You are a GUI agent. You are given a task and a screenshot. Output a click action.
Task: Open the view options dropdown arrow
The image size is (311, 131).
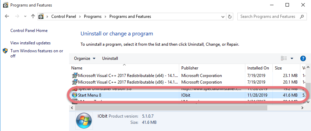(292, 58)
